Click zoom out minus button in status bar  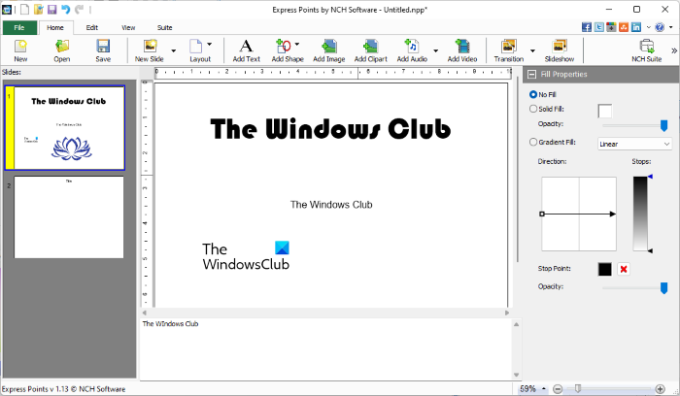pyautogui.click(x=559, y=389)
